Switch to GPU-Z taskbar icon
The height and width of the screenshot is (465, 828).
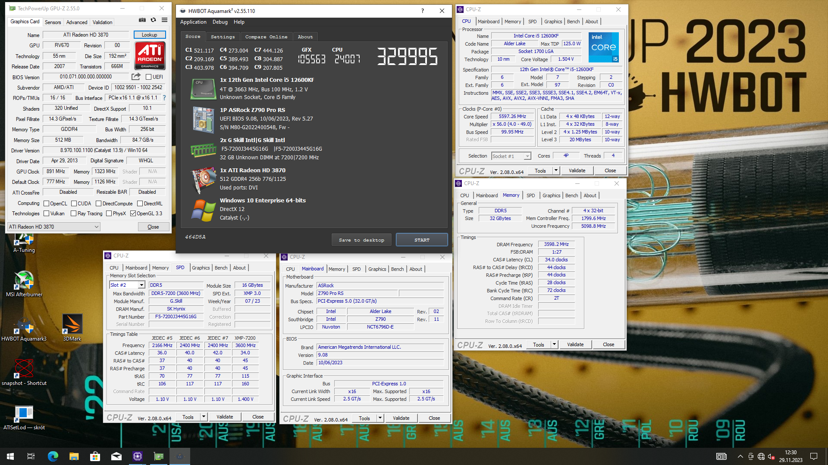(159, 456)
